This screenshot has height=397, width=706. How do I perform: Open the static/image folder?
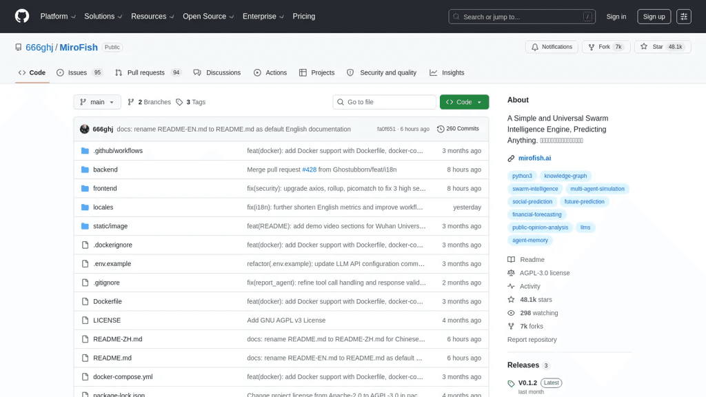coord(110,226)
